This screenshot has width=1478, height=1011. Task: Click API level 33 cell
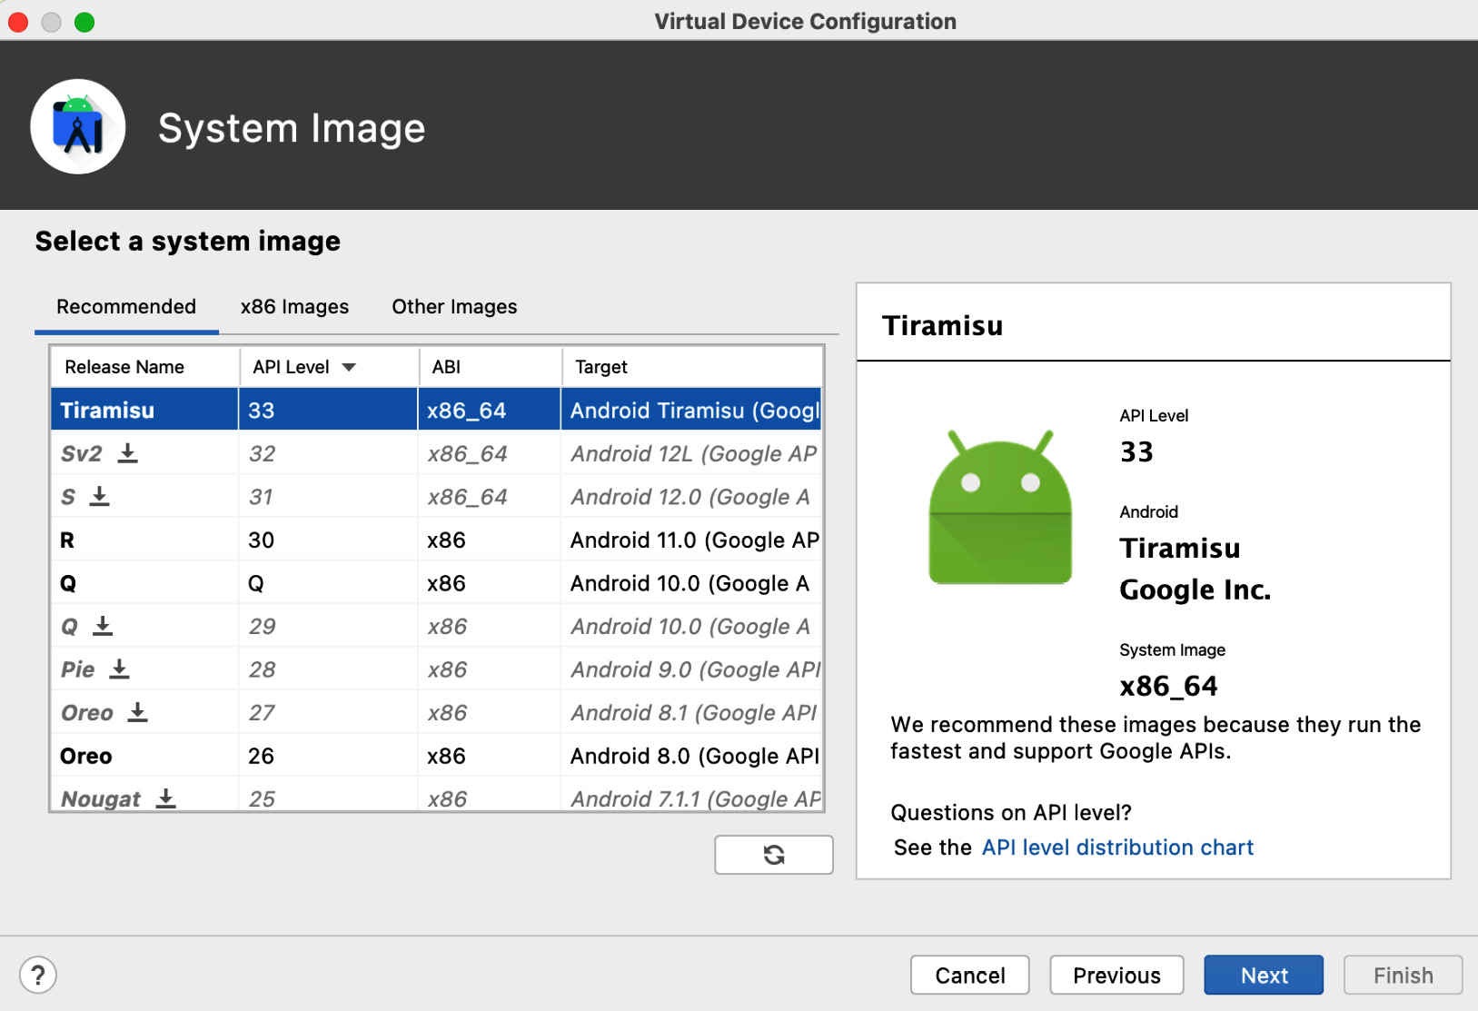[328, 410]
